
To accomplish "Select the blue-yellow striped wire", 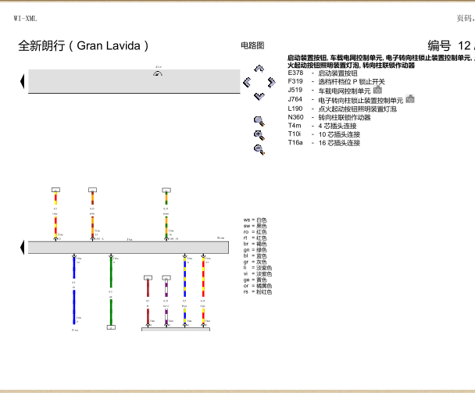I will point(185,291).
